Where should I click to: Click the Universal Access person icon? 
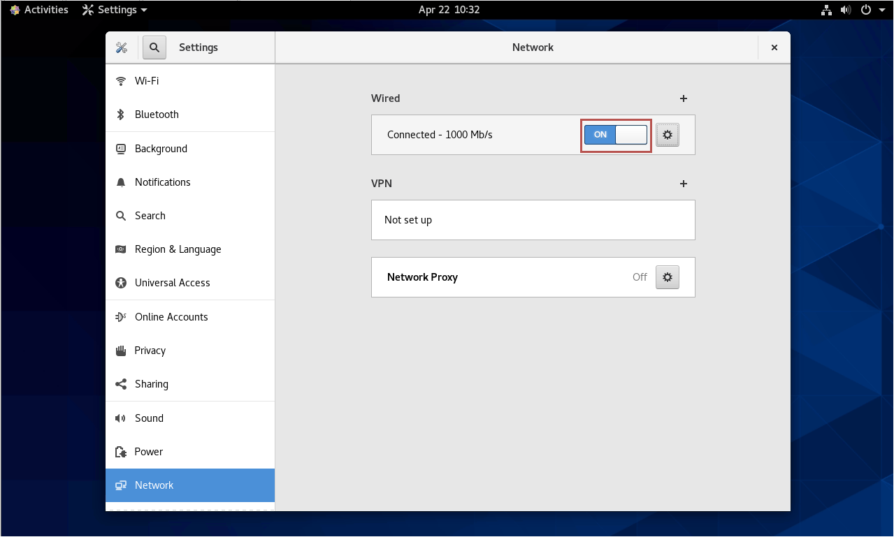click(121, 283)
